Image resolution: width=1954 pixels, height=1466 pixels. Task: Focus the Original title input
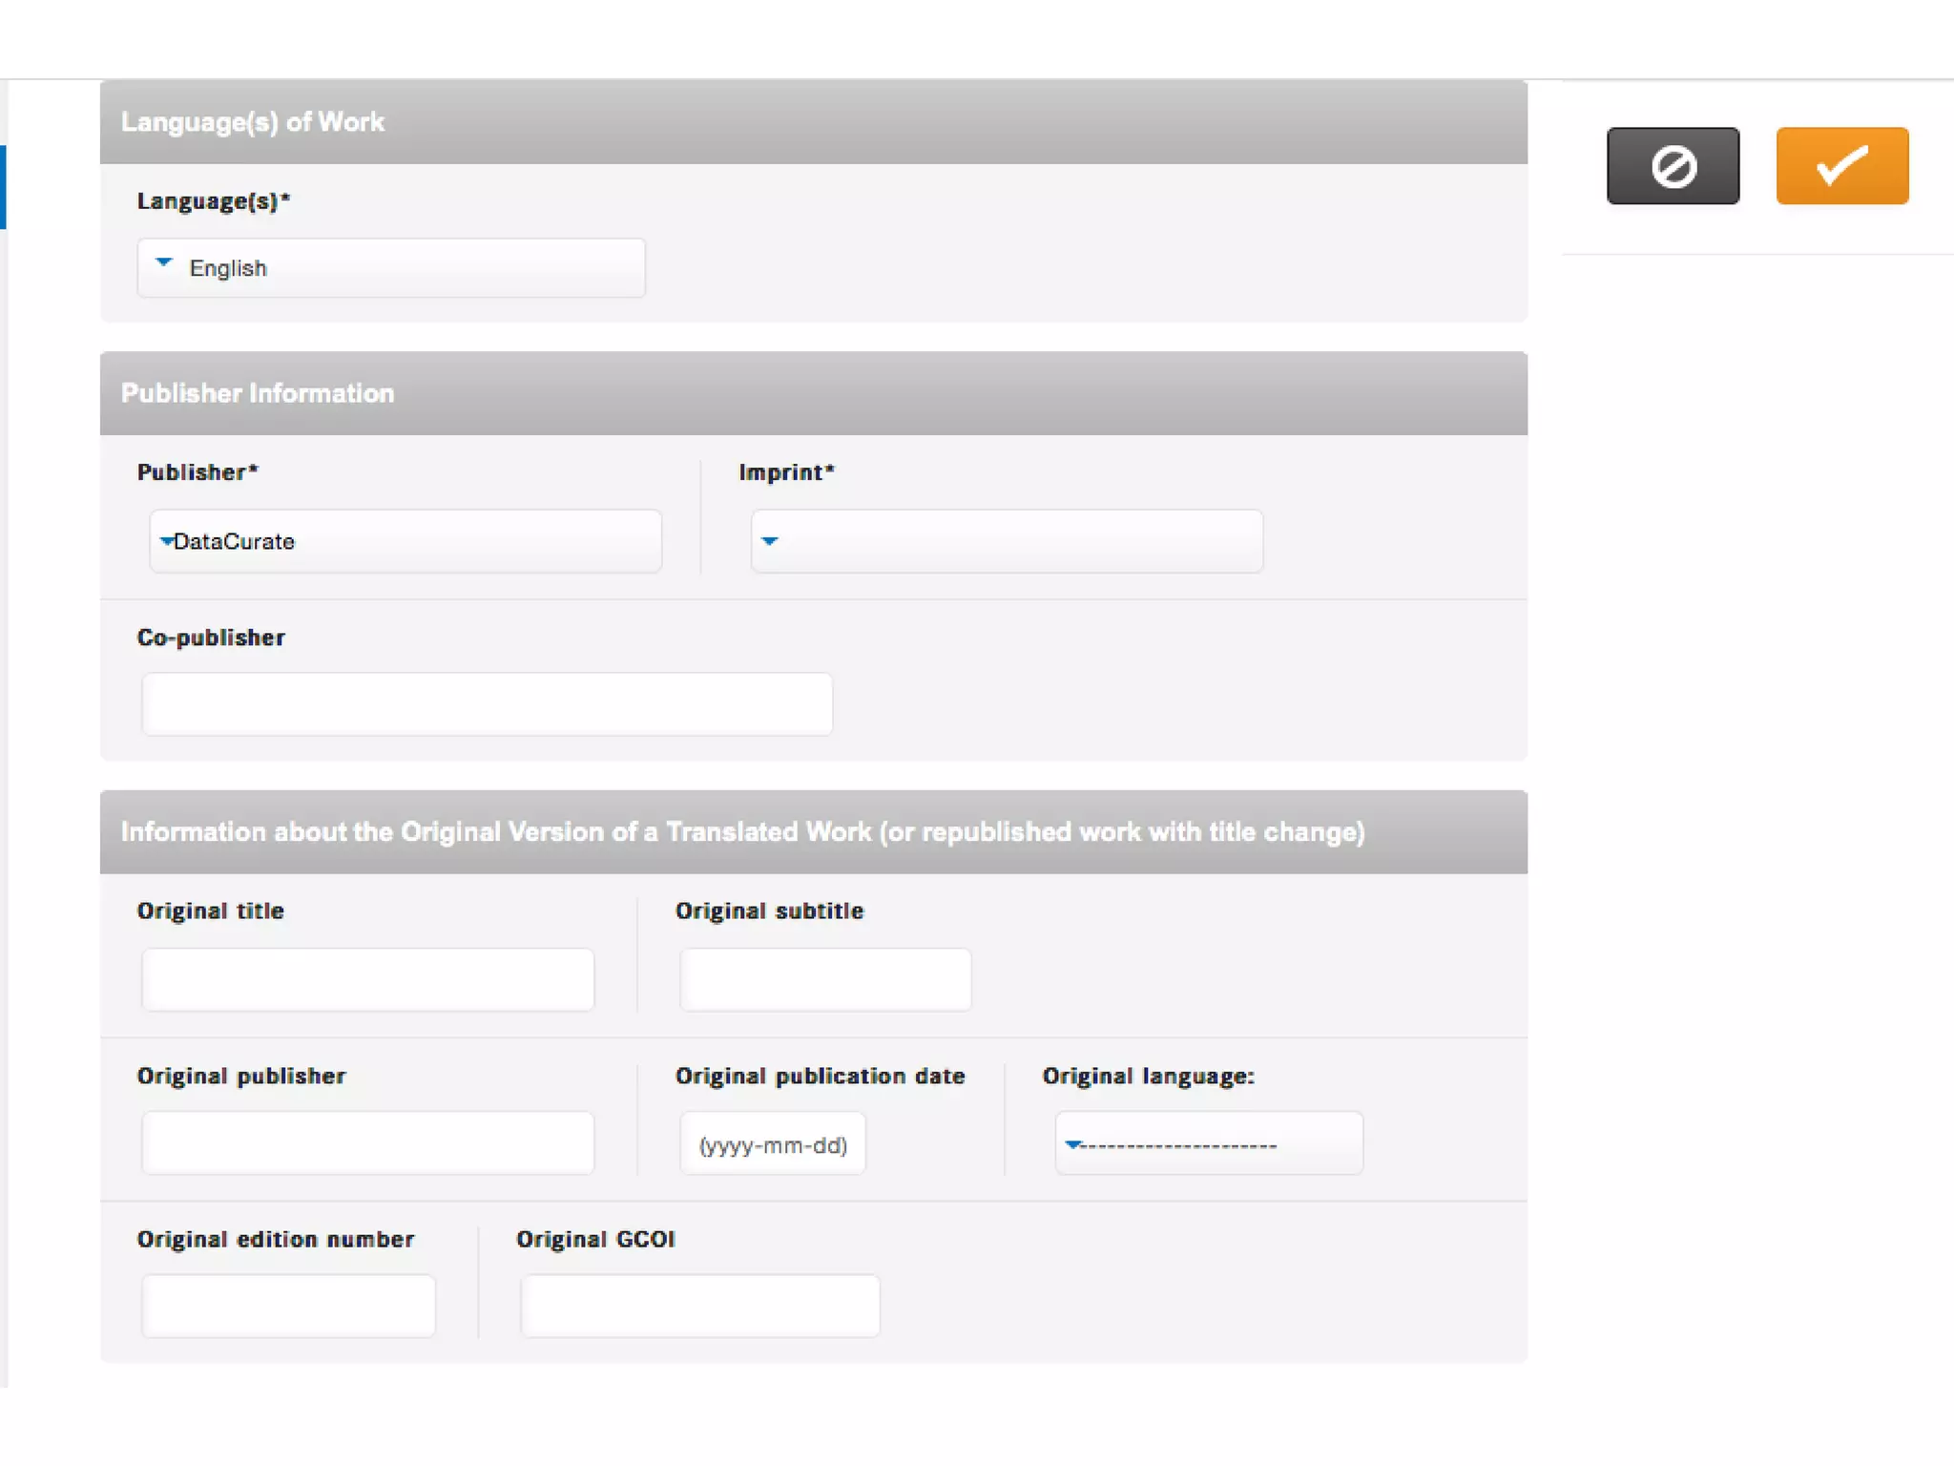(367, 979)
